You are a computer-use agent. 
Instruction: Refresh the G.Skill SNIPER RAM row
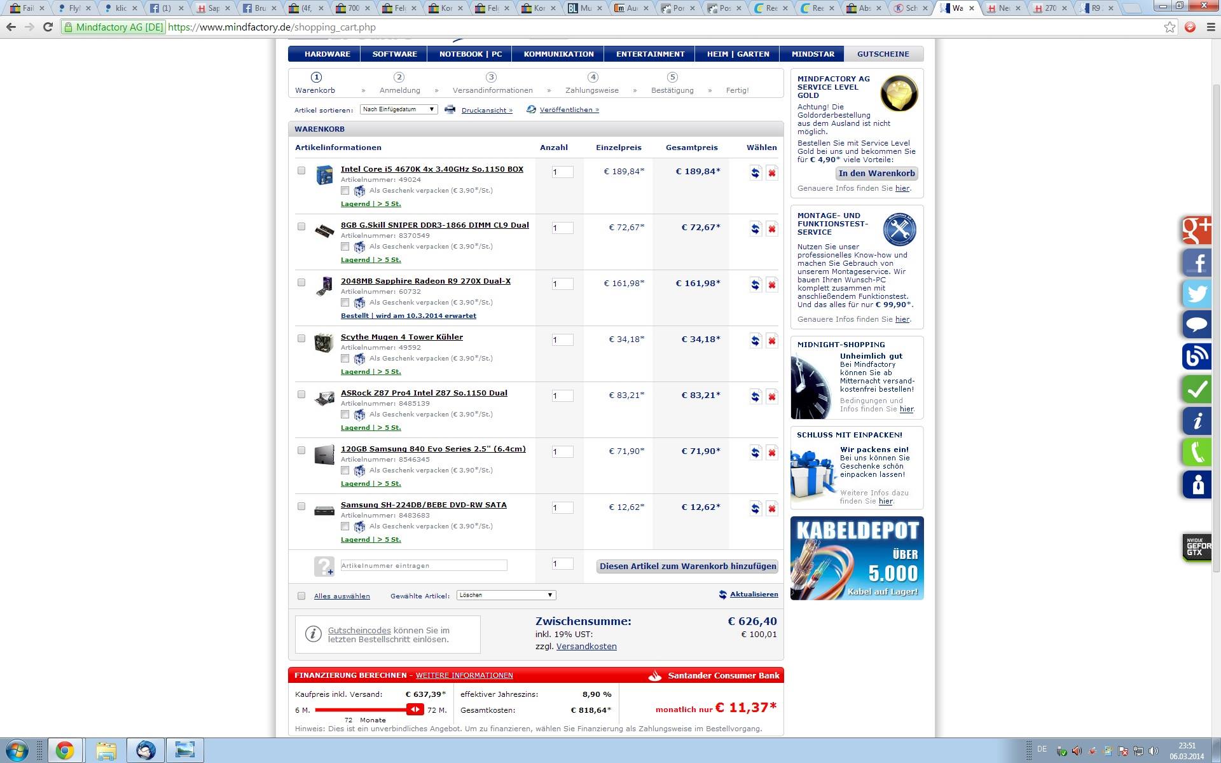[755, 229]
